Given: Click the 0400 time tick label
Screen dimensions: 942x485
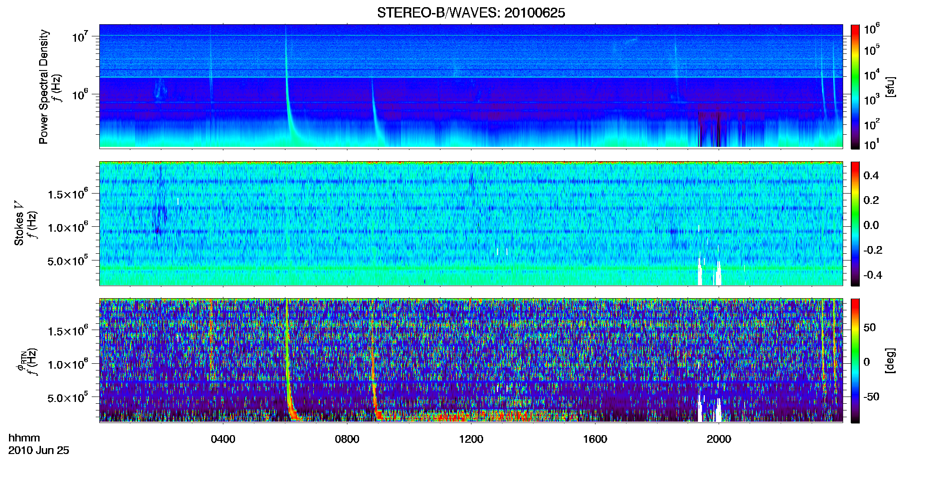Looking at the screenshot, I should (223, 439).
